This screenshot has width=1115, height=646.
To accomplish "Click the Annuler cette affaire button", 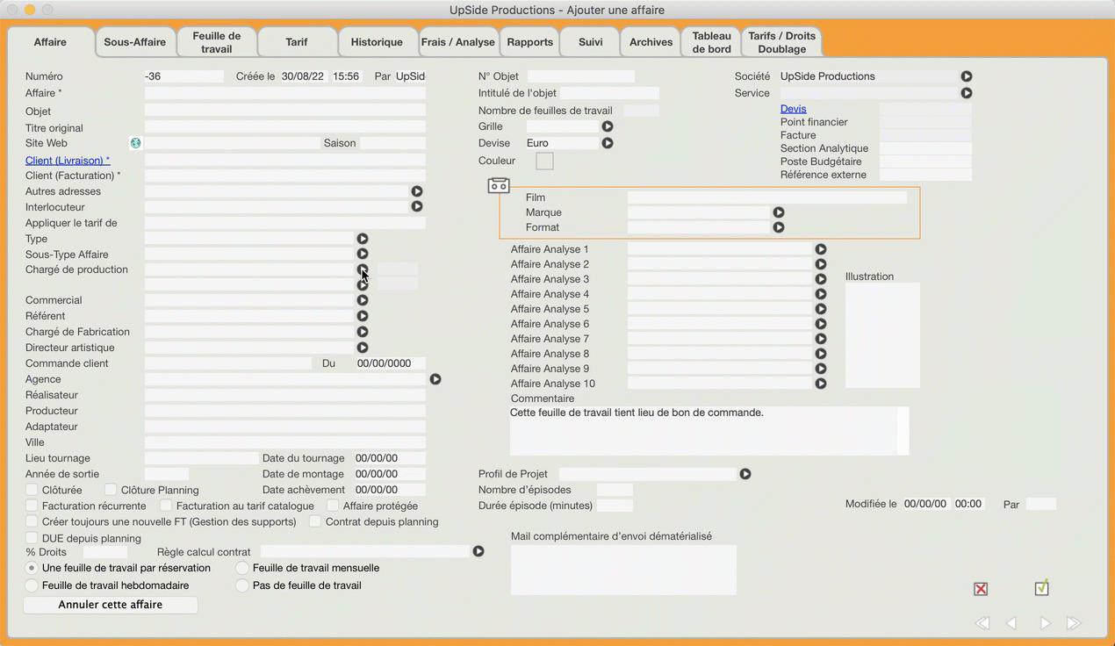I will tap(111, 605).
